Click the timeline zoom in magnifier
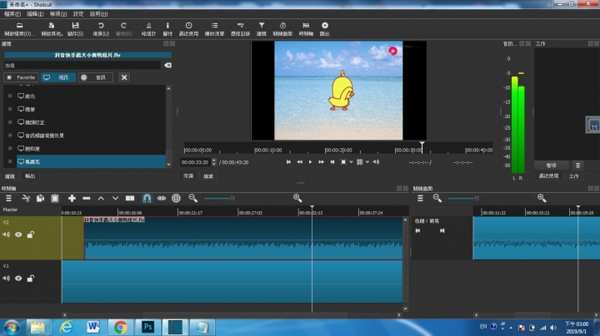The width and height of the screenshot is (600, 336). click(x=297, y=198)
